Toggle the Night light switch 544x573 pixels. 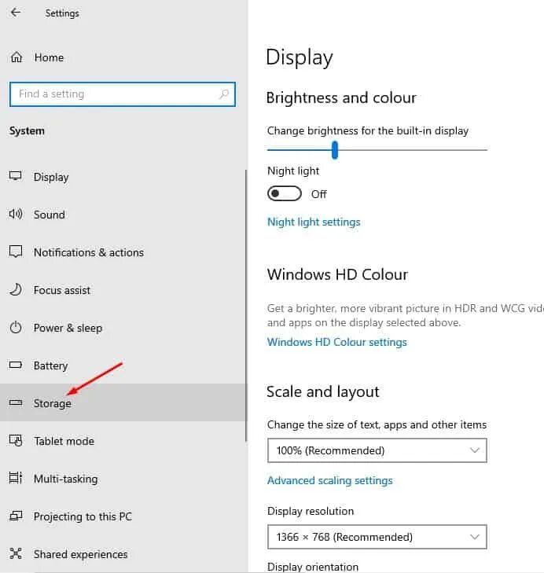coord(285,193)
